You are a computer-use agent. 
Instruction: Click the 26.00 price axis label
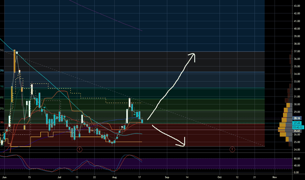point(297,135)
